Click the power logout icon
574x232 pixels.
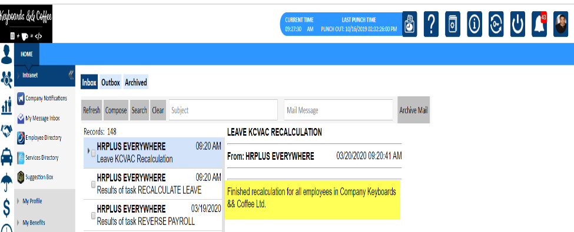517,24
